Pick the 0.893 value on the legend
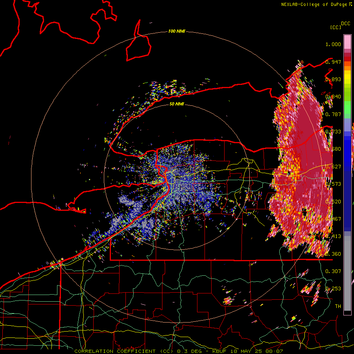354x354 pixels. click(333, 79)
